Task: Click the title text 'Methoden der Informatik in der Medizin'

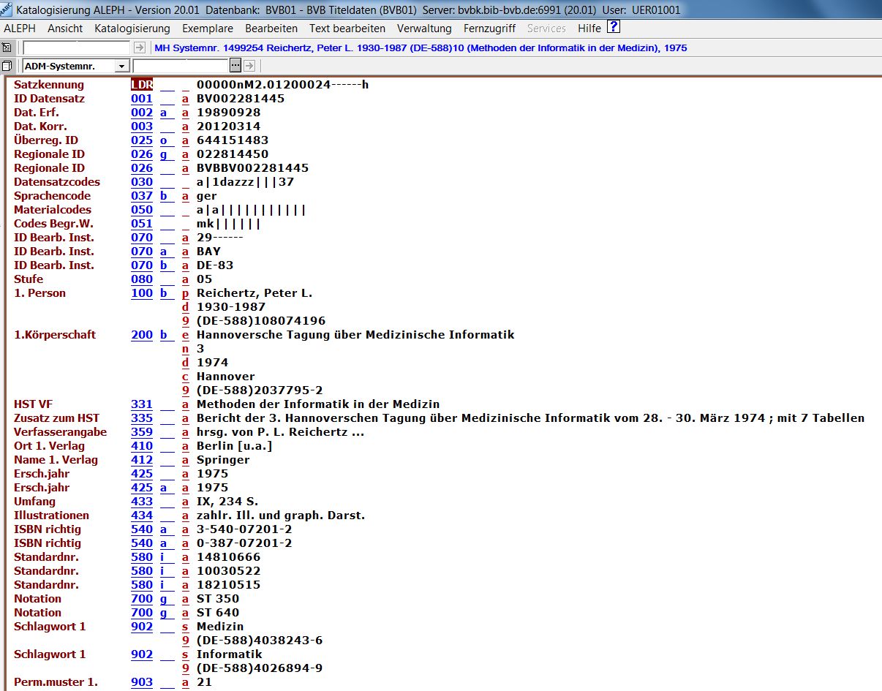Action: click(318, 404)
